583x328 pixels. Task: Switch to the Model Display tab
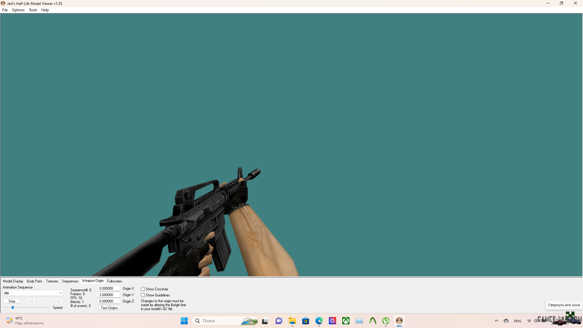coord(13,281)
